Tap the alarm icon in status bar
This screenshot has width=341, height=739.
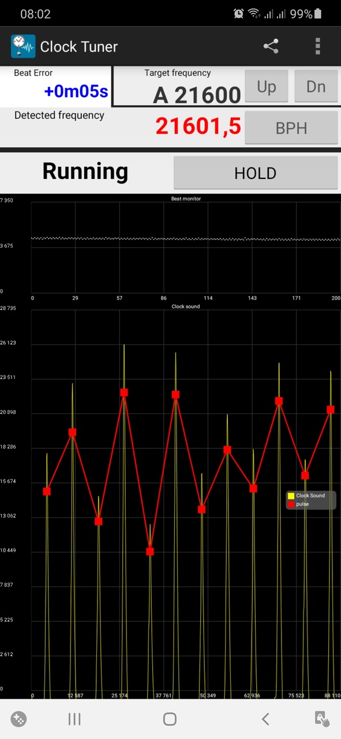pyautogui.click(x=238, y=13)
